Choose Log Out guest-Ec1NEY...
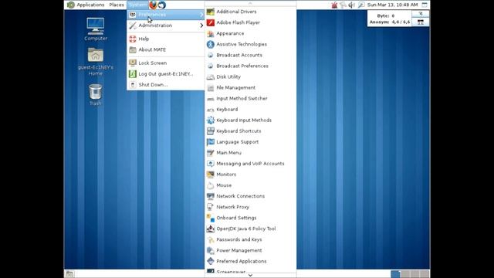Screen dimensions: 494x278 click(x=166, y=74)
